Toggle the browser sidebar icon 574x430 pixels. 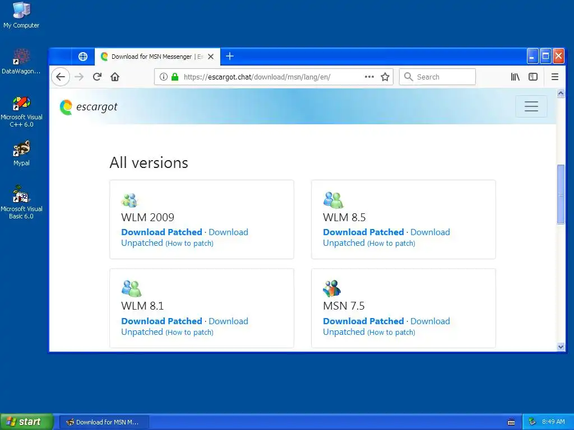click(533, 77)
